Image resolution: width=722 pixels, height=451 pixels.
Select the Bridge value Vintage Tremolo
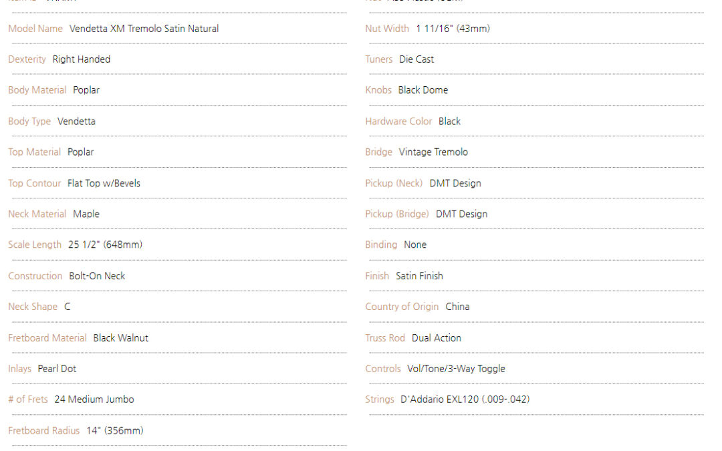click(433, 152)
